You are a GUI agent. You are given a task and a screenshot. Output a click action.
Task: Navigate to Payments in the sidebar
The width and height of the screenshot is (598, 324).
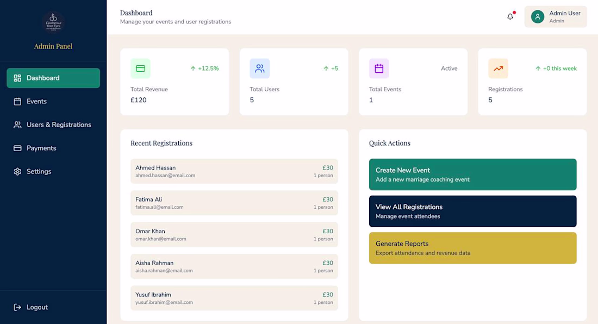(41, 148)
